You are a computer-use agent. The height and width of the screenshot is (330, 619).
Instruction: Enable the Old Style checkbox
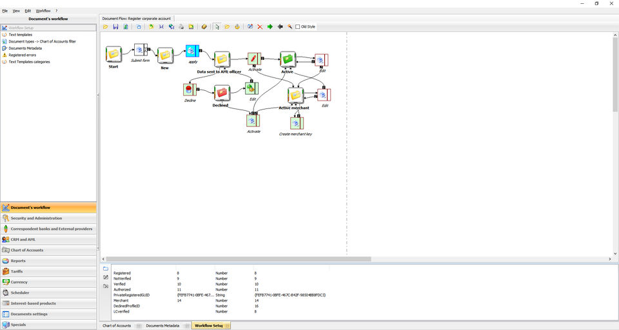pyautogui.click(x=298, y=27)
